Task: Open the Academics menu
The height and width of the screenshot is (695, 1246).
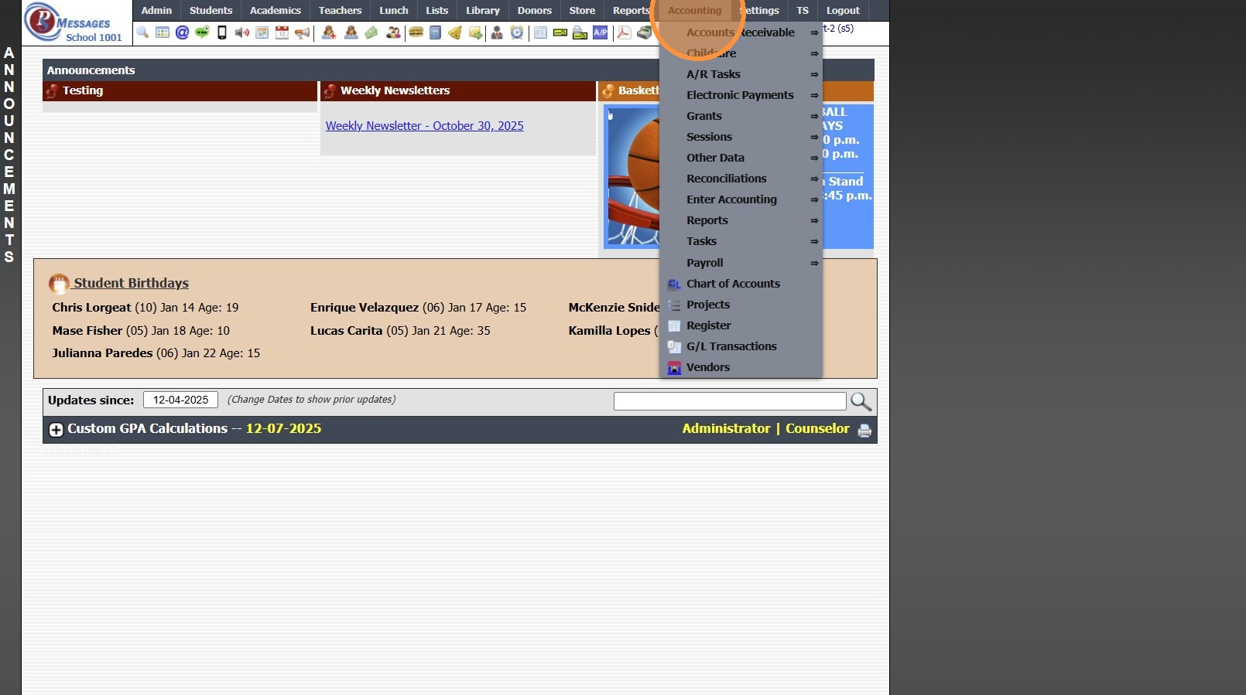Action: (x=276, y=11)
